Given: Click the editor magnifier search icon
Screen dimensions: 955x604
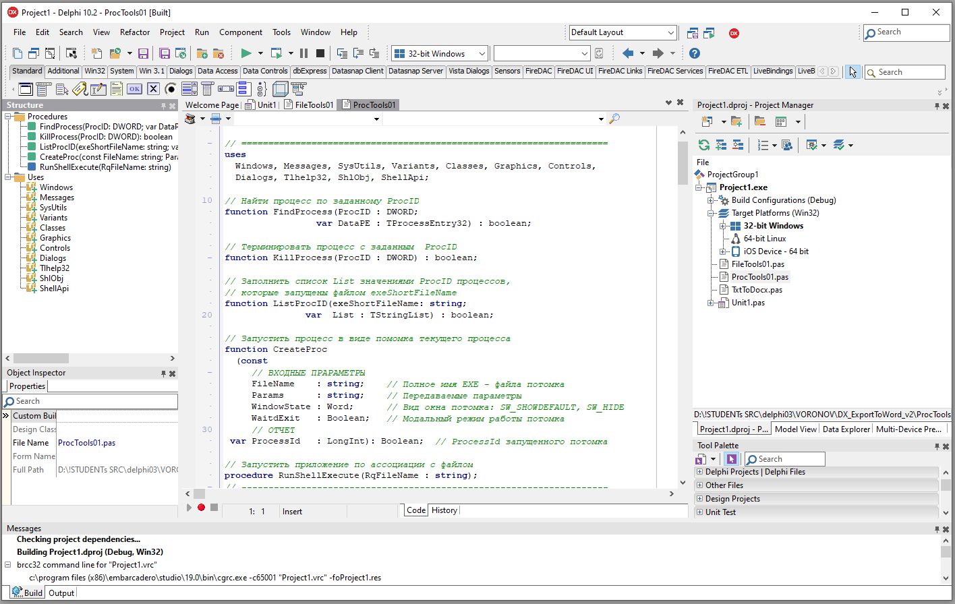Looking at the screenshot, I should click(x=614, y=119).
